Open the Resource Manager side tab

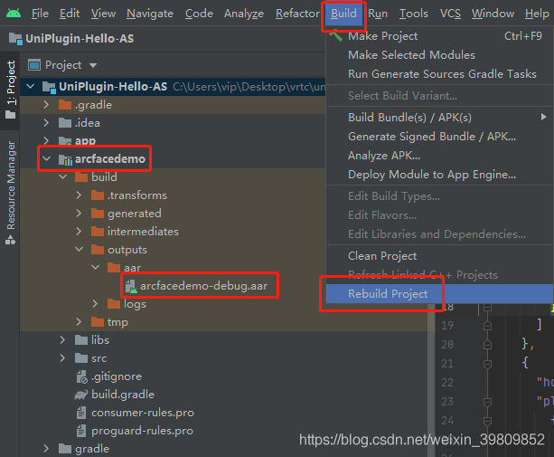pos(10,193)
